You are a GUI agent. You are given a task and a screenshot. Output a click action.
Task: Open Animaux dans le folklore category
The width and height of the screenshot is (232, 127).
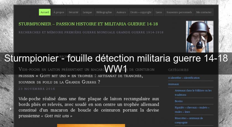pos(193,92)
